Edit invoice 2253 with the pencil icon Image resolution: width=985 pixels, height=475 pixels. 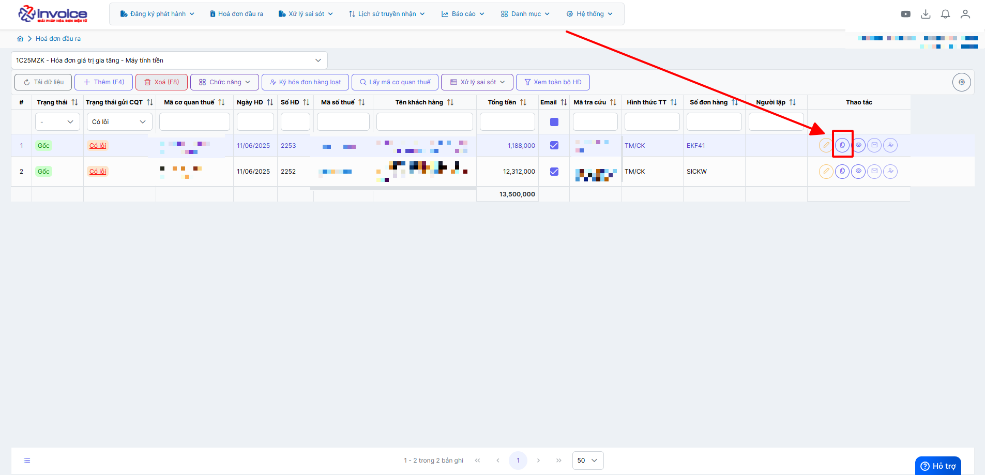(x=826, y=145)
